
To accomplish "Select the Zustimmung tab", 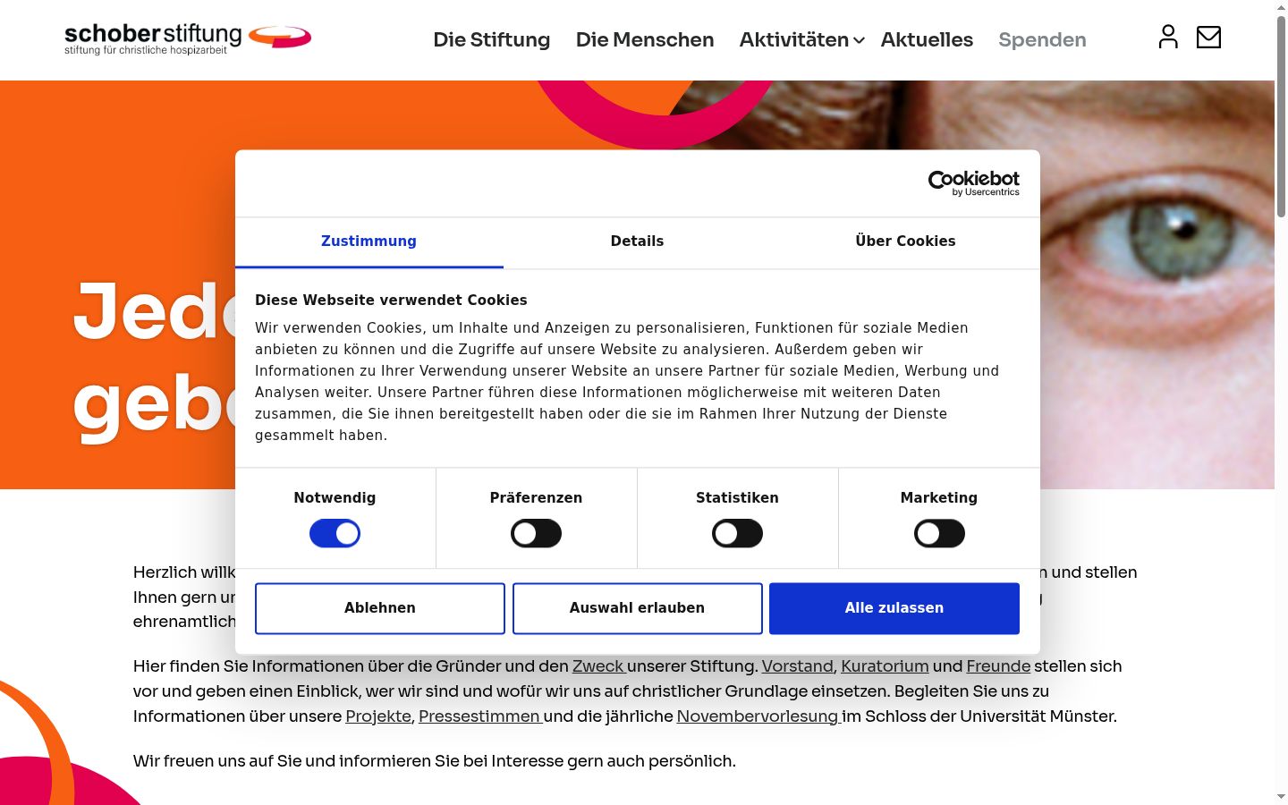I will [369, 241].
